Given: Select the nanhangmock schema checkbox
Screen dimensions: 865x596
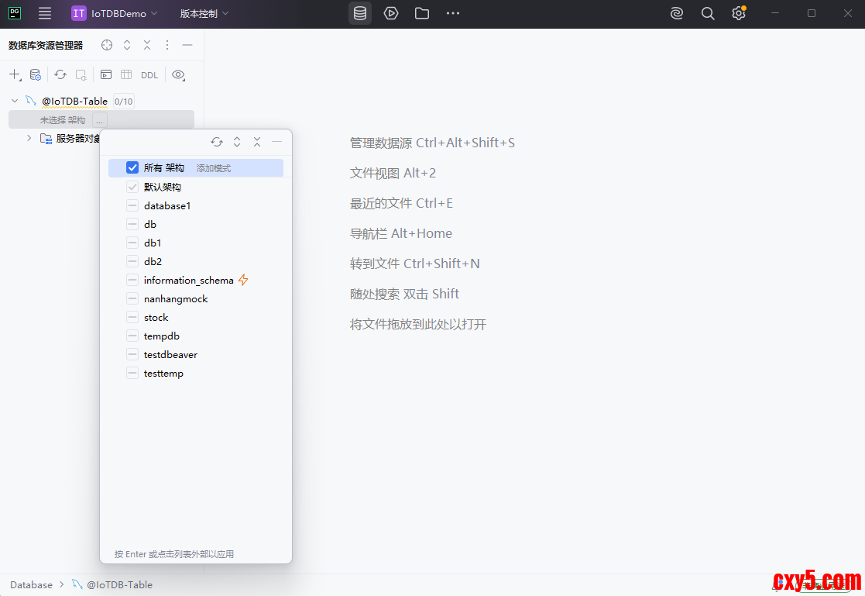Looking at the screenshot, I should pyautogui.click(x=132, y=298).
